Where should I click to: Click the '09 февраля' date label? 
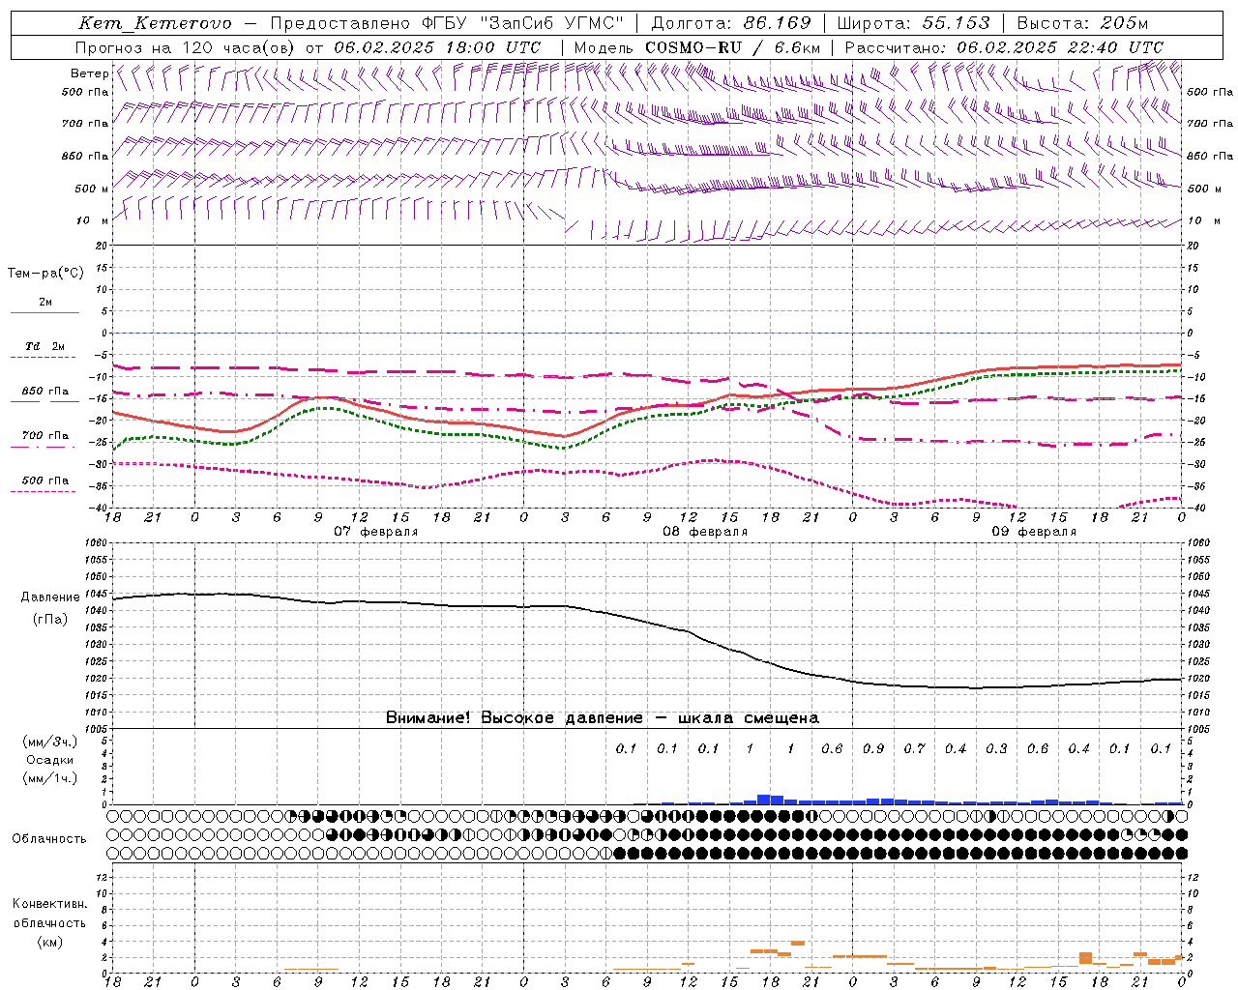1034,532
